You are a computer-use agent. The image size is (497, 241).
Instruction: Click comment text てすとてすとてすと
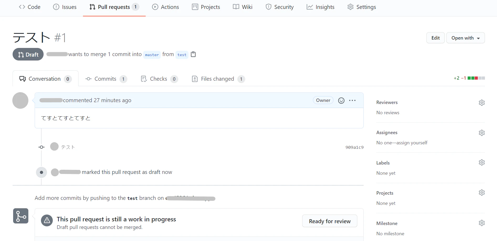click(66, 118)
